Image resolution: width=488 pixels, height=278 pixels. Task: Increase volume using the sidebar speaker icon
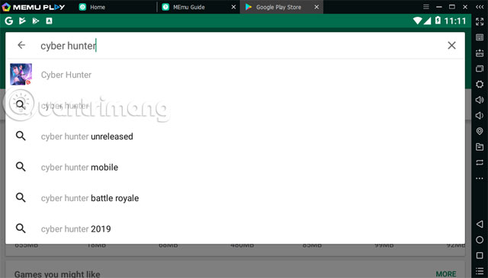(x=480, y=100)
